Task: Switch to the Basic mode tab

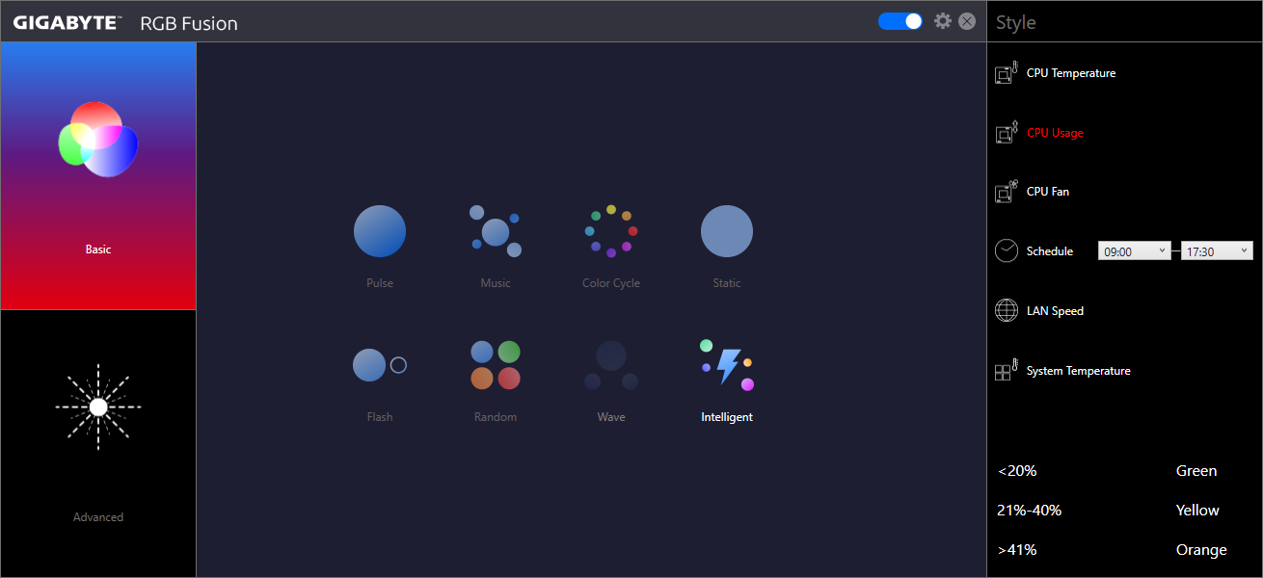Action: coord(98,176)
